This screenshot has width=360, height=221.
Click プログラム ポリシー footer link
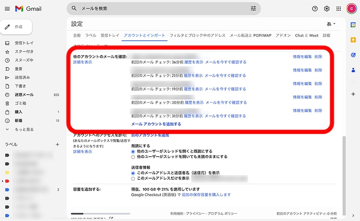(222, 213)
